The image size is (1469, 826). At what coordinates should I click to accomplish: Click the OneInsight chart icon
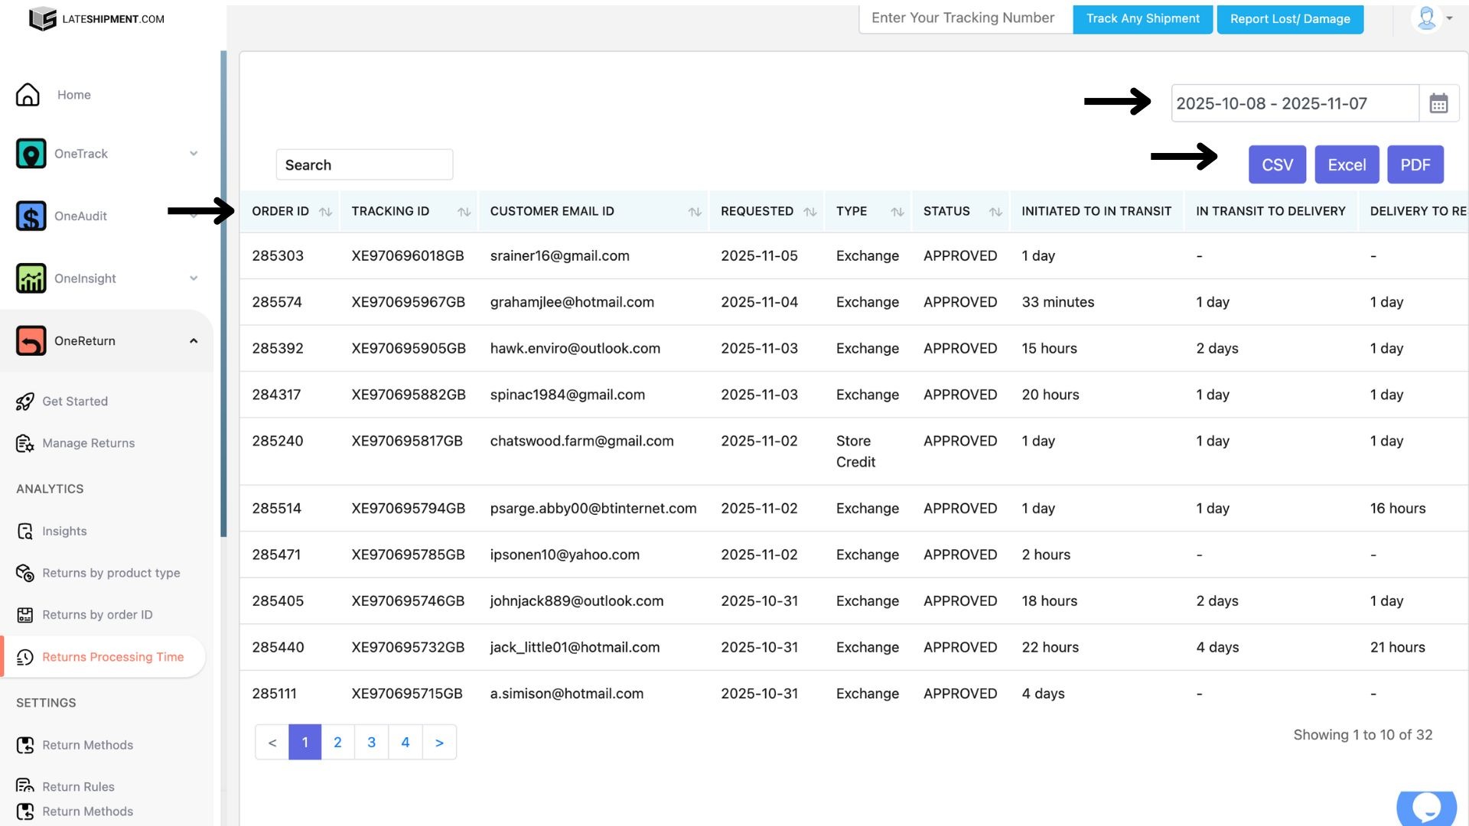tap(31, 278)
